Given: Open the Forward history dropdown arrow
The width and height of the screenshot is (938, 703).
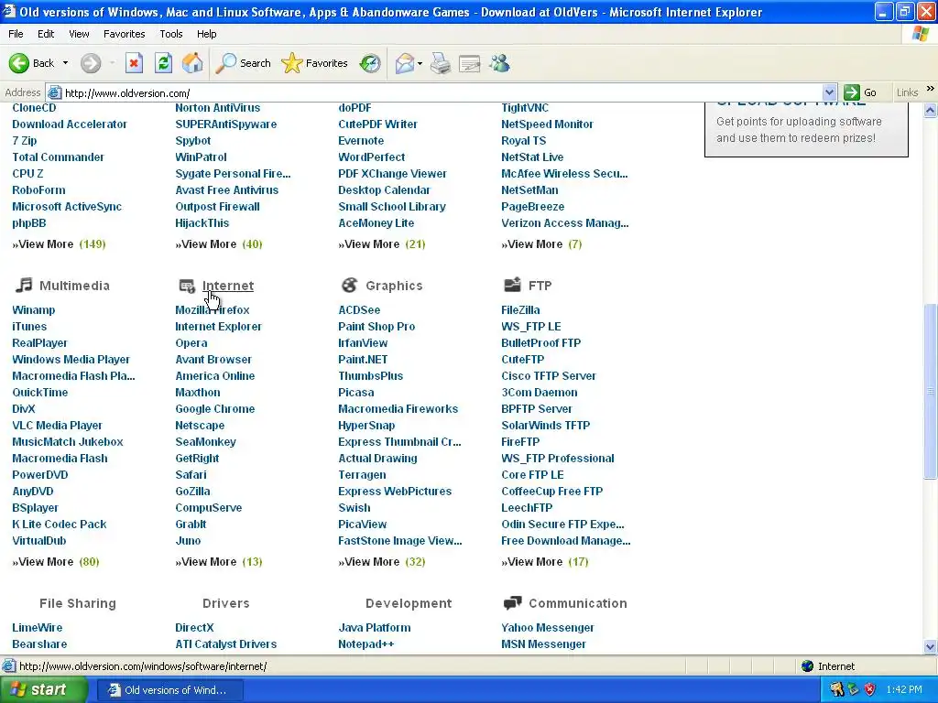Looking at the screenshot, I should coord(112,63).
